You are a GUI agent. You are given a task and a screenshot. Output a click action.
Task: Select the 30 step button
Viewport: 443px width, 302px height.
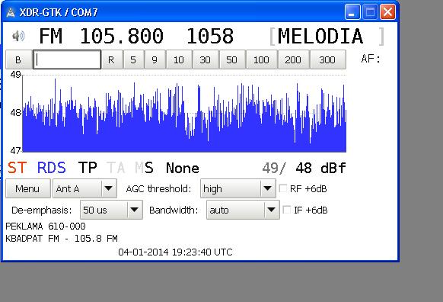click(x=206, y=59)
